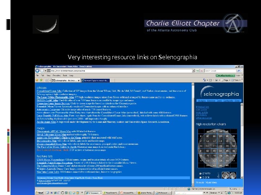Click main page scrollbar down arrow

coord(193,185)
